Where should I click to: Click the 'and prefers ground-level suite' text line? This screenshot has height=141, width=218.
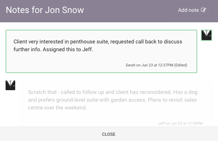112,100
